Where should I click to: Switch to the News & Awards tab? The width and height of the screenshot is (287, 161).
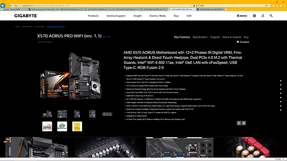point(232,37)
